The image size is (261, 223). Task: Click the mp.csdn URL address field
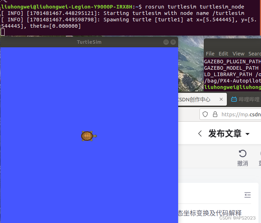[x=230, y=114]
